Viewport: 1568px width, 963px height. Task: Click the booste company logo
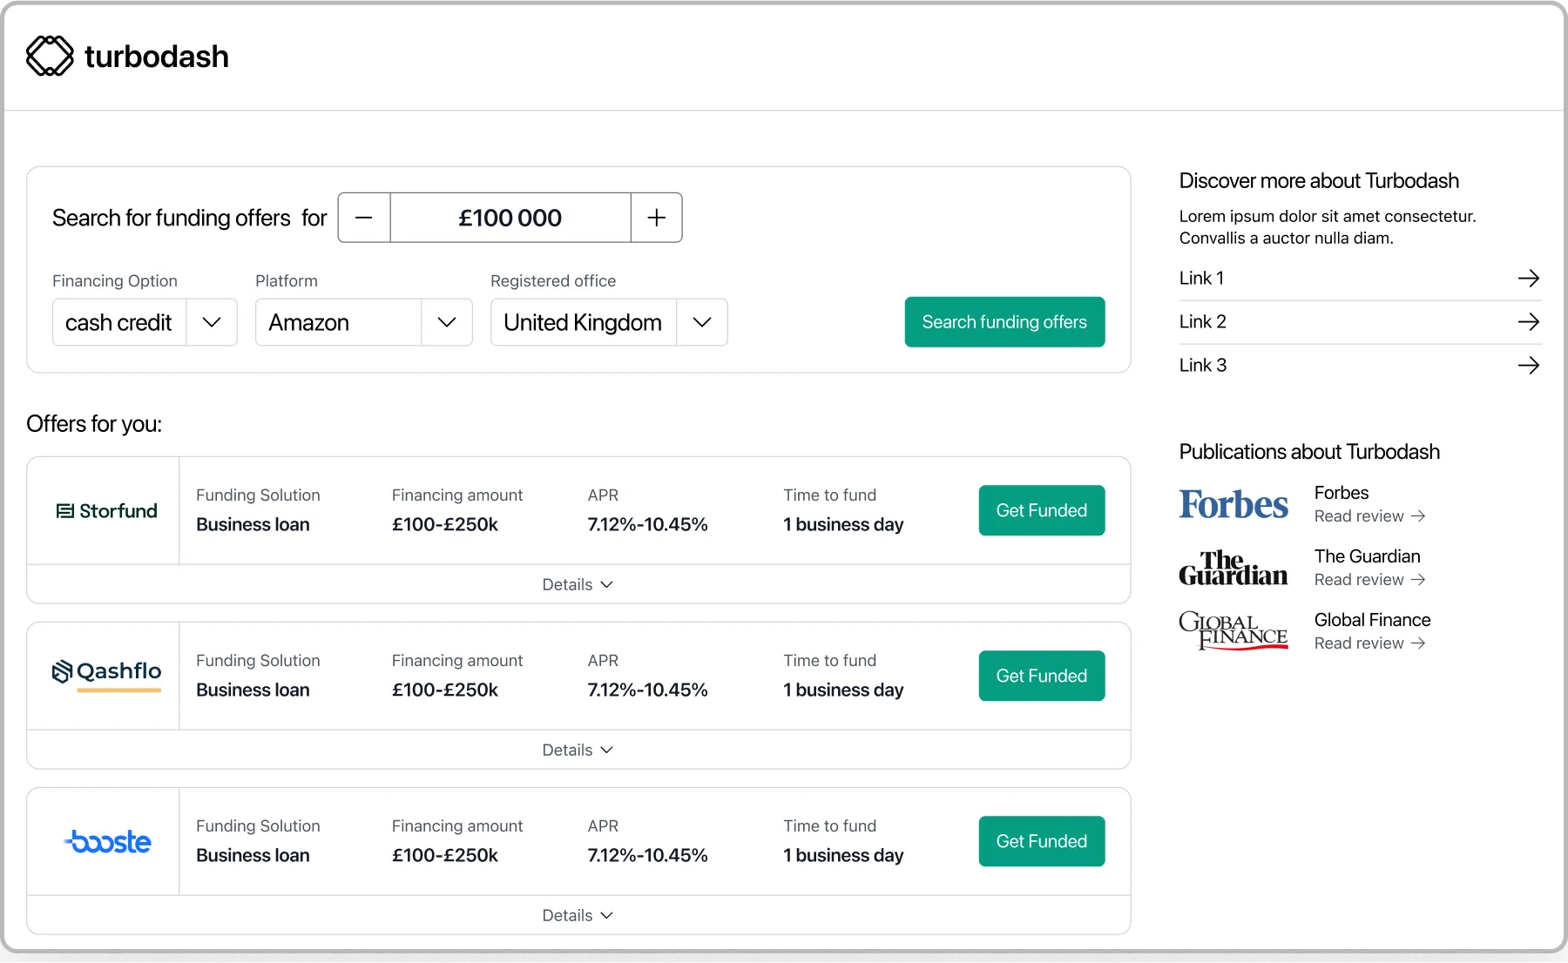106,840
